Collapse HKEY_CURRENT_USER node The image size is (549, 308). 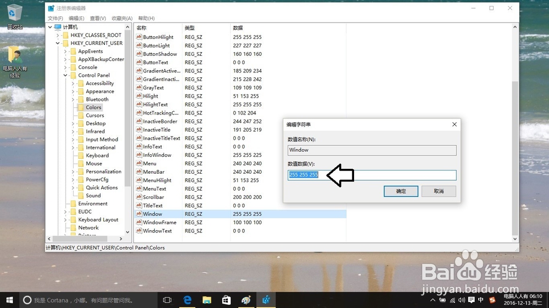coord(58,43)
